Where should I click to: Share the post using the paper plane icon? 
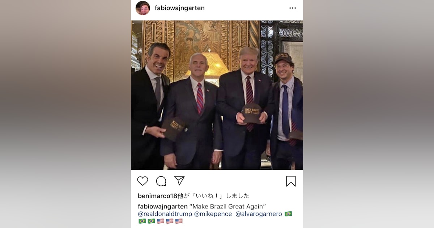179,181
